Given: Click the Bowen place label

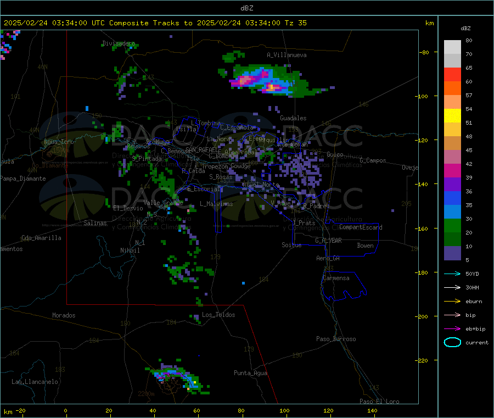Looking at the screenshot, I should (365, 245).
